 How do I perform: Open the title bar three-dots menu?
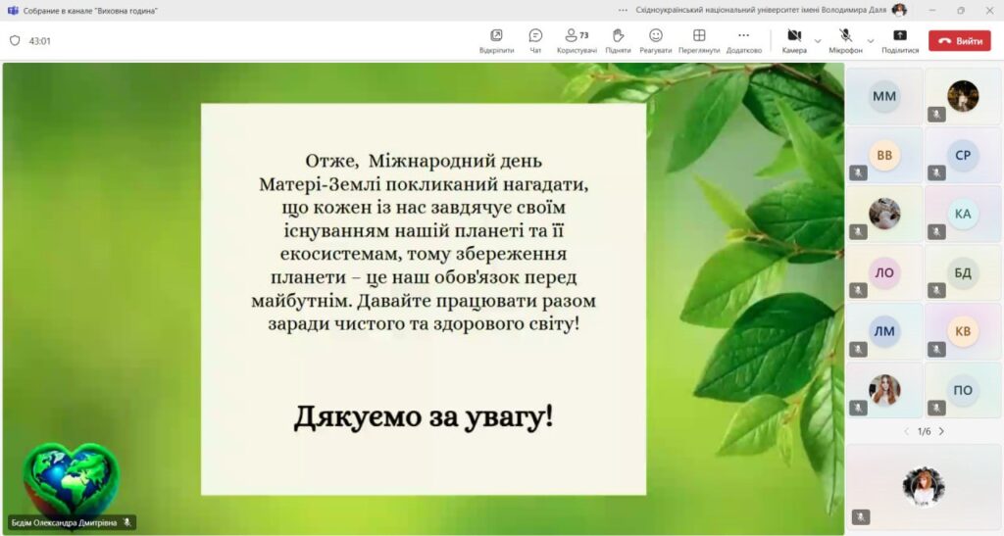click(x=623, y=10)
